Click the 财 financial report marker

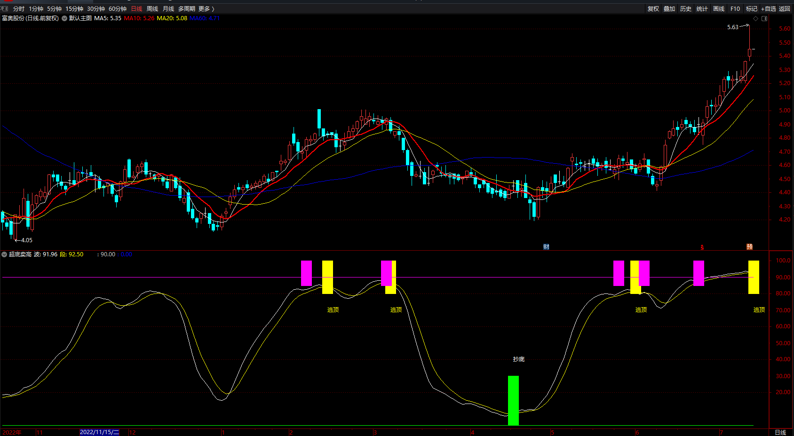(x=546, y=247)
